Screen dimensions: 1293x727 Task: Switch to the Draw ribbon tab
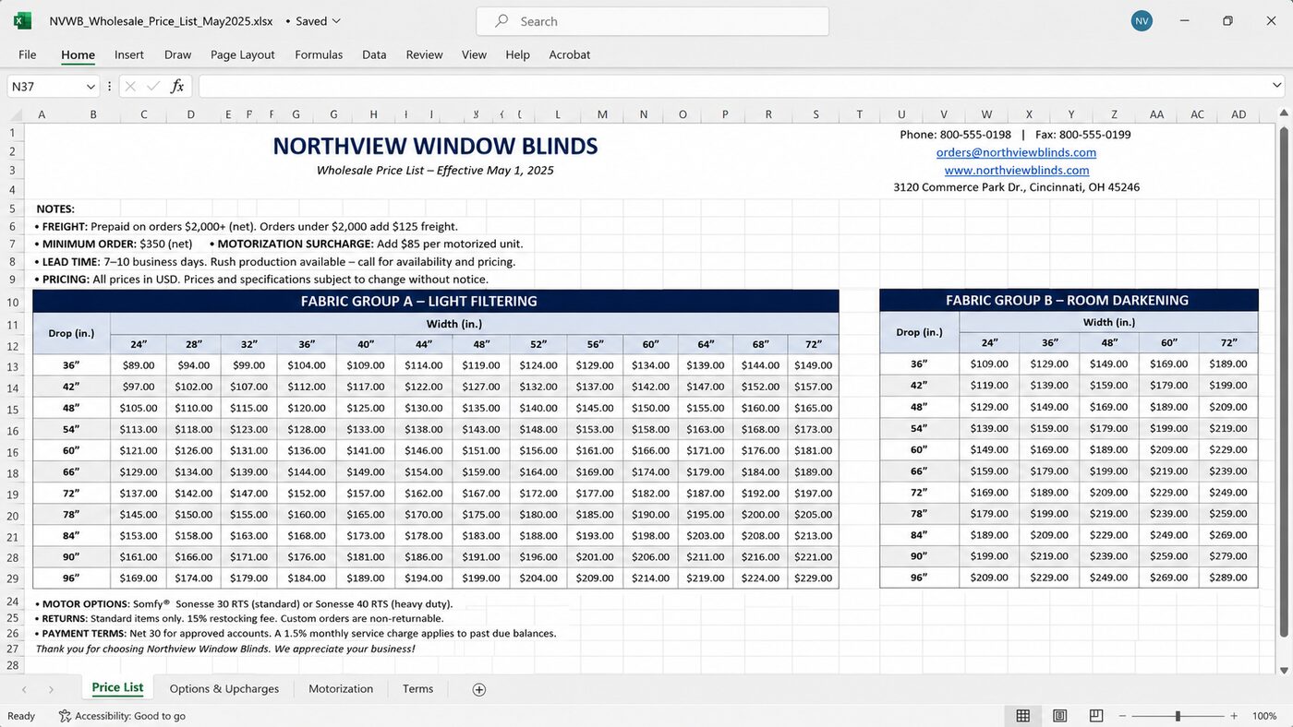coord(177,54)
